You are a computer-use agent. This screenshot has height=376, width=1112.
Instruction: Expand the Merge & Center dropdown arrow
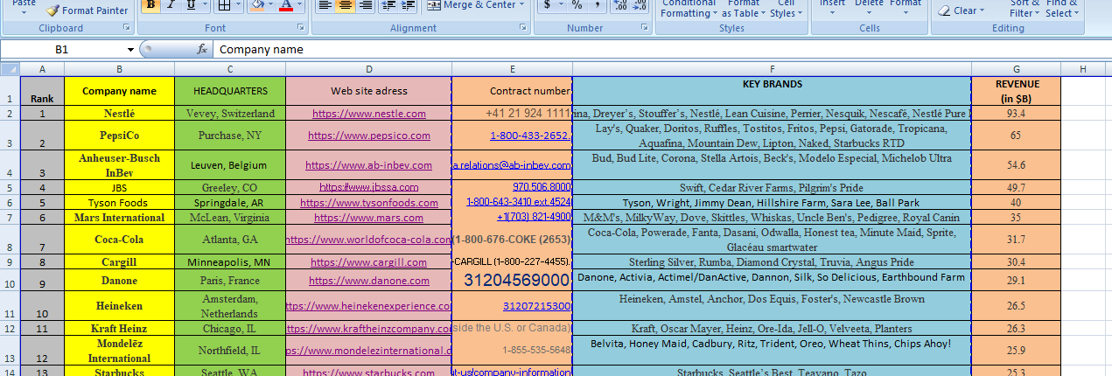pyautogui.click(x=523, y=5)
